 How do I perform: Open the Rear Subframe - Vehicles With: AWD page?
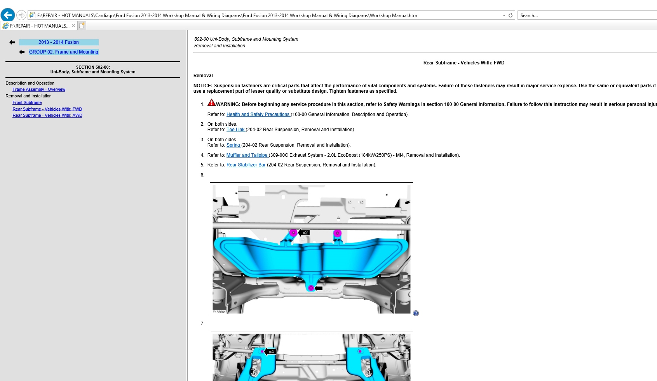pyautogui.click(x=47, y=115)
